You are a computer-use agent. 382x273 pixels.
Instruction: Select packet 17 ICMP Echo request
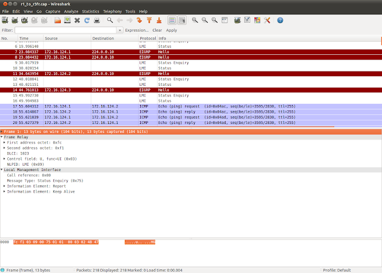pos(191,106)
